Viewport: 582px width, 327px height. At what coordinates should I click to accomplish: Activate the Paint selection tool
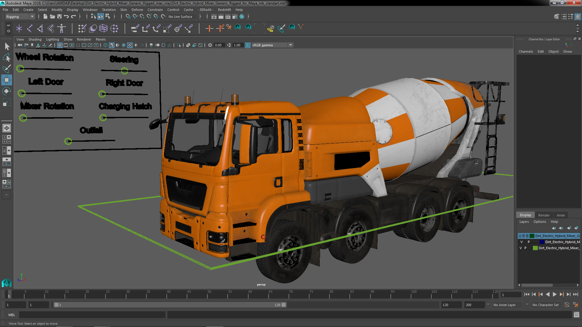tap(7, 69)
